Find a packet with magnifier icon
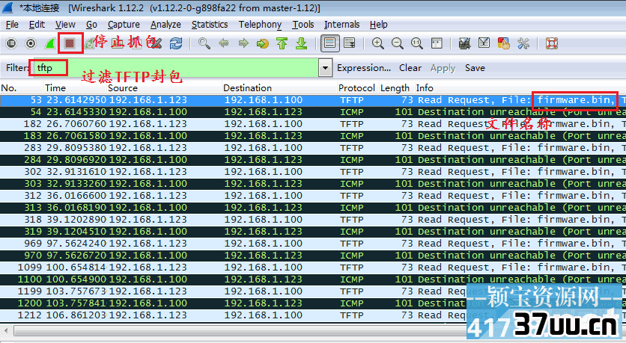Viewport: 626px width, 343px height. click(204, 43)
